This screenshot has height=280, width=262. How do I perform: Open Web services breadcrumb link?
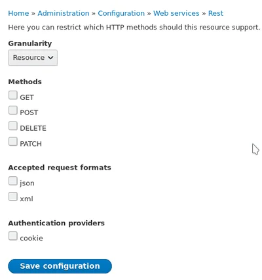coord(176,13)
